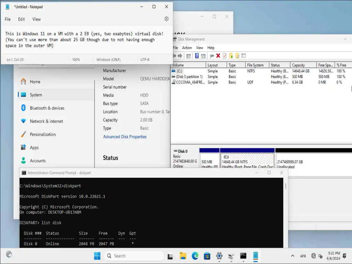Screen dimensions: 352x264
Task: Open Personalization settings
Action: point(56,134)
